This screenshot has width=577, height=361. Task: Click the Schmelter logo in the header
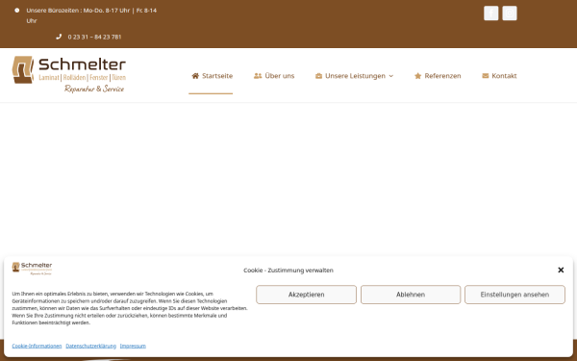point(69,75)
